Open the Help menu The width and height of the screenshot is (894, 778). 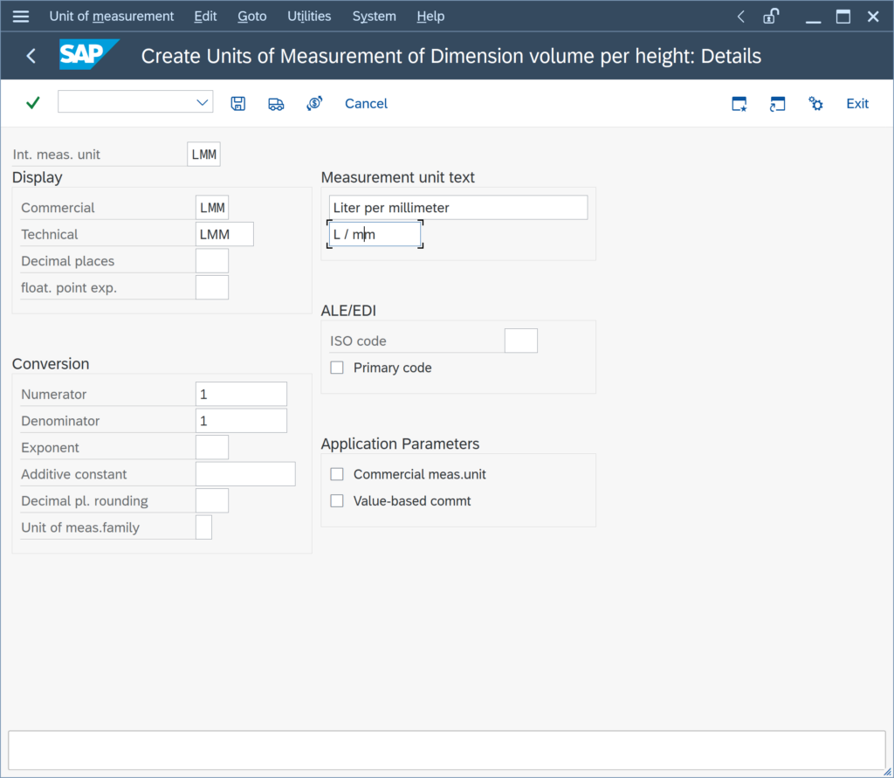[430, 17]
